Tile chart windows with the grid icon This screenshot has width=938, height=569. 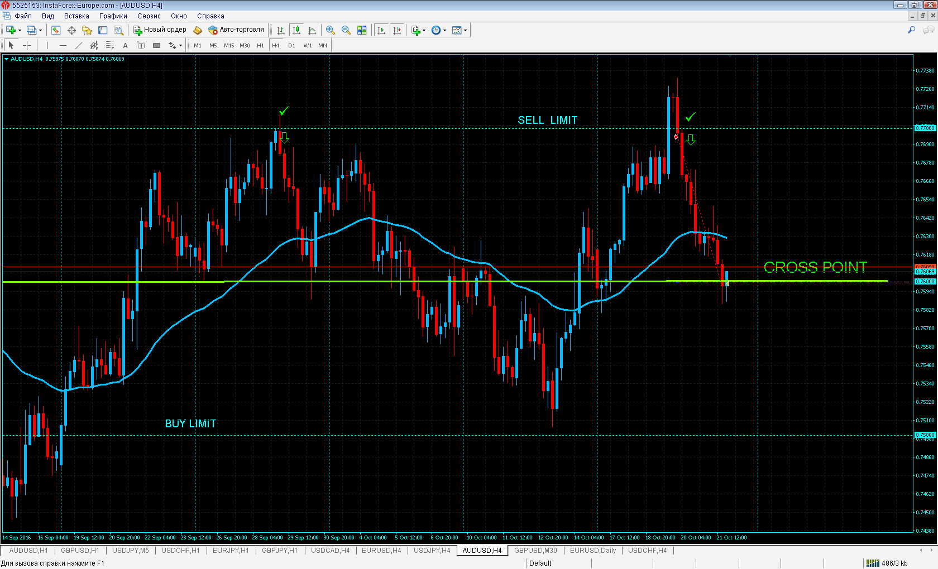pos(362,30)
